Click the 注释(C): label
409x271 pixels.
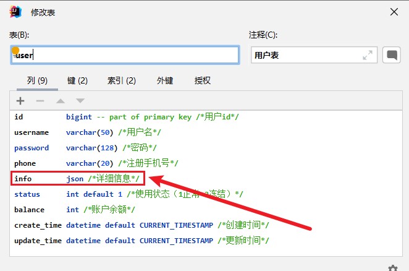coord(263,35)
